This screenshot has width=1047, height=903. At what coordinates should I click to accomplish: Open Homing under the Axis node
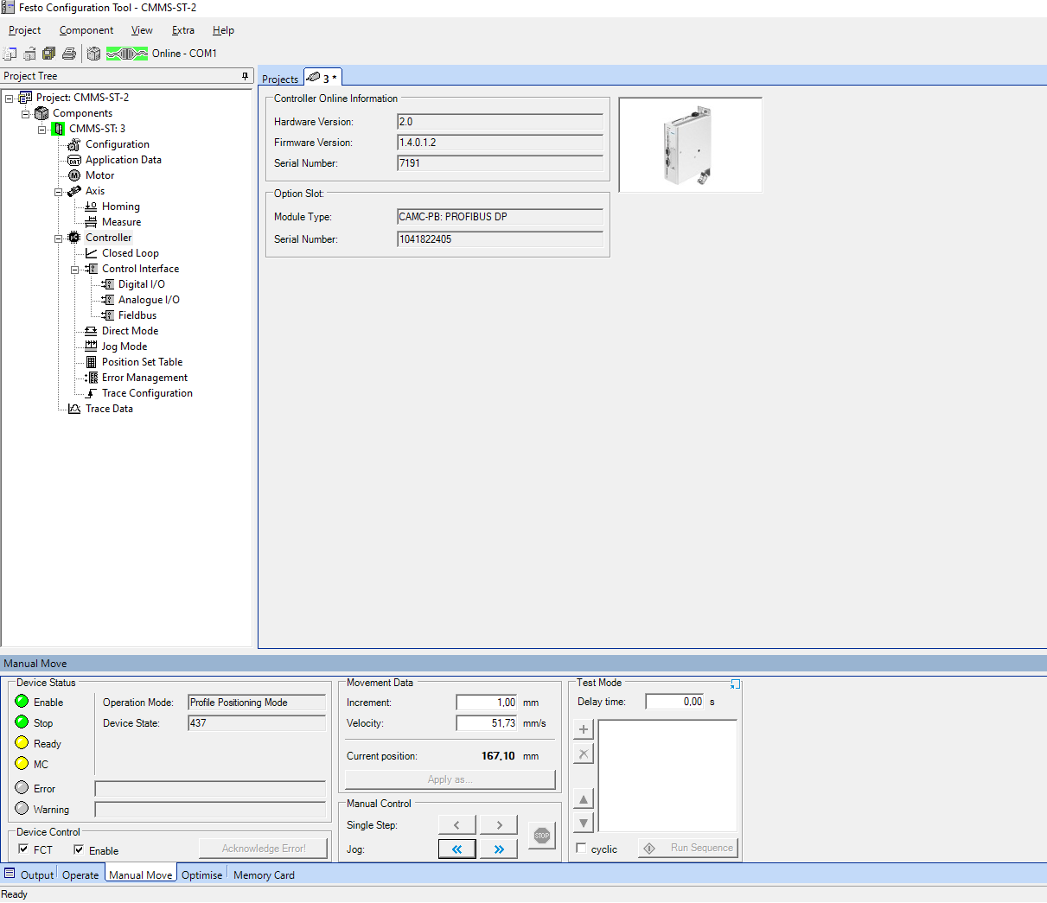click(120, 207)
